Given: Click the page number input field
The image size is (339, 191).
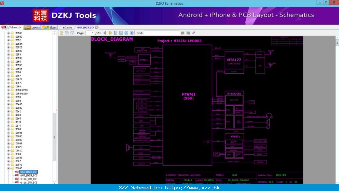Looking at the screenshot, I should tap(90, 33).
